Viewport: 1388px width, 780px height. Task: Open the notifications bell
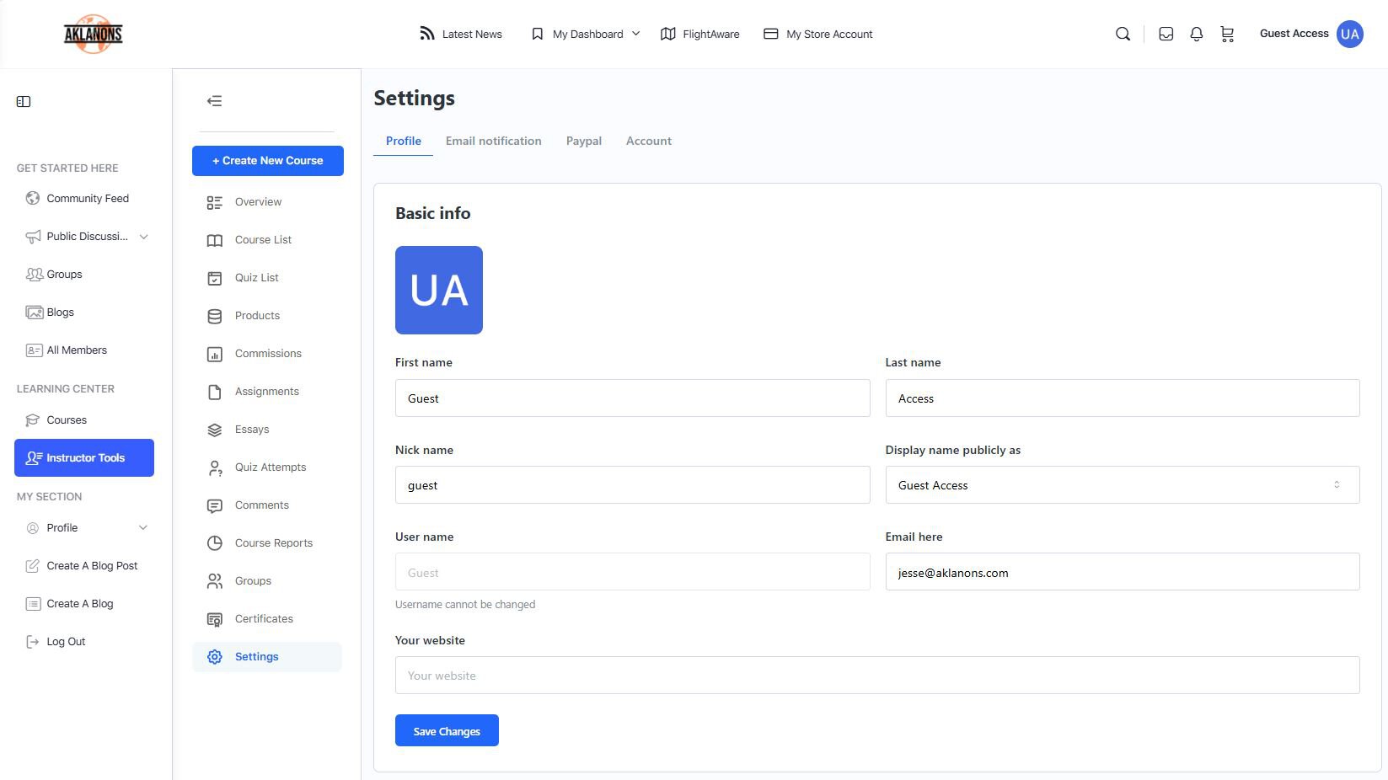point(1197,34)
